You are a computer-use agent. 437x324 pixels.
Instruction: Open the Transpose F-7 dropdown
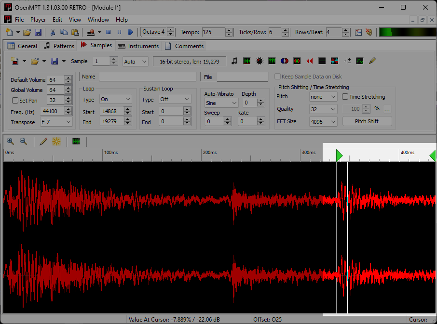click(55, 122)
